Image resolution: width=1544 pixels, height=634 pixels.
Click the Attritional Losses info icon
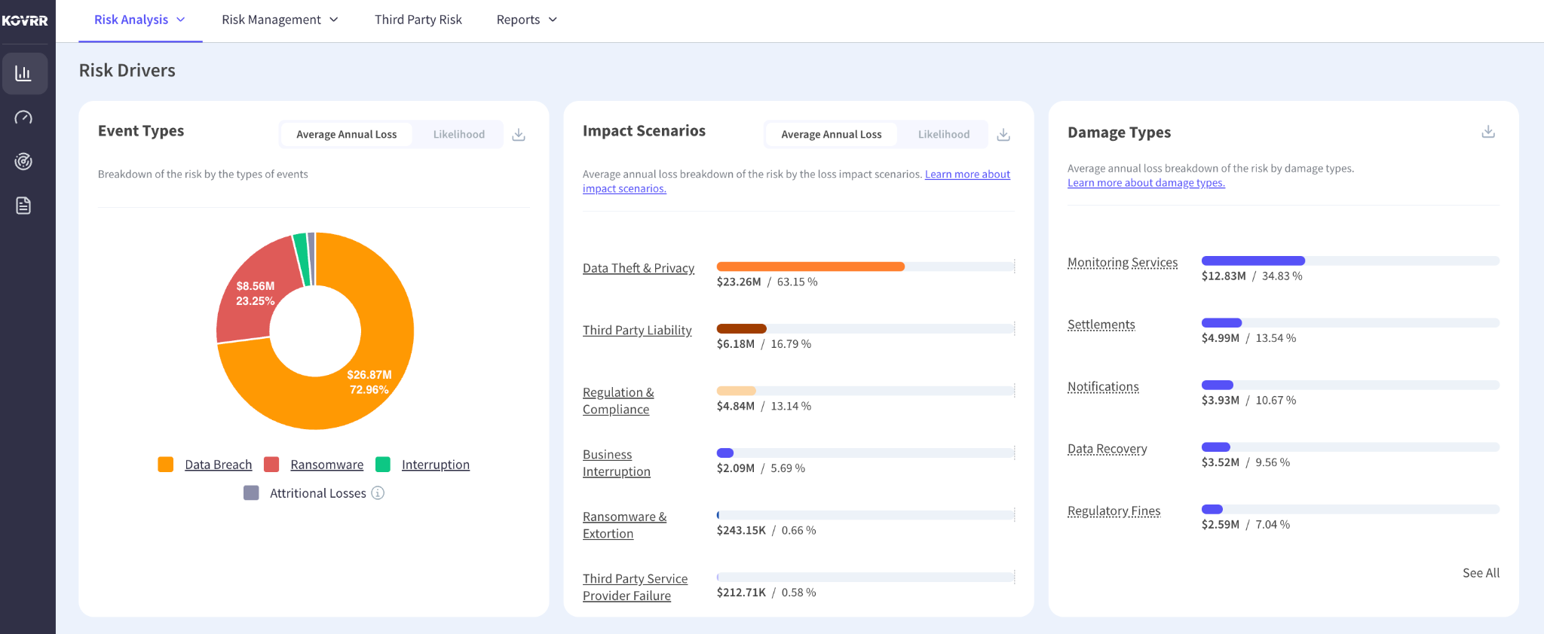(x=378, y=492)
